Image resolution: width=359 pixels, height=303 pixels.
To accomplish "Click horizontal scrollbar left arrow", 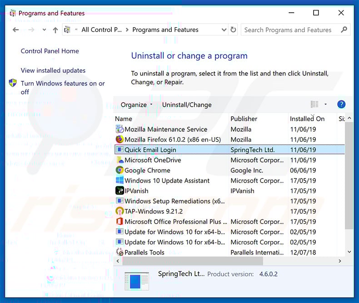I will 118,261.
